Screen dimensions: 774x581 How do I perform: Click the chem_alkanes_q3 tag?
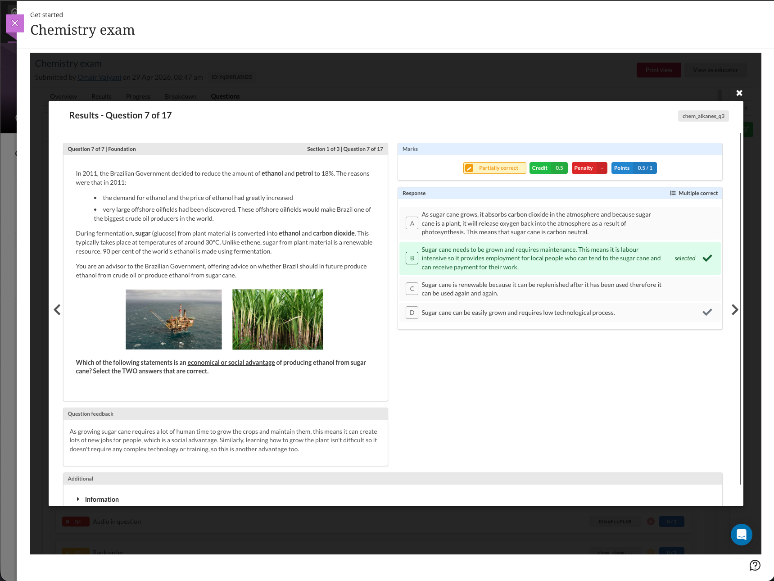pos(703,116)
